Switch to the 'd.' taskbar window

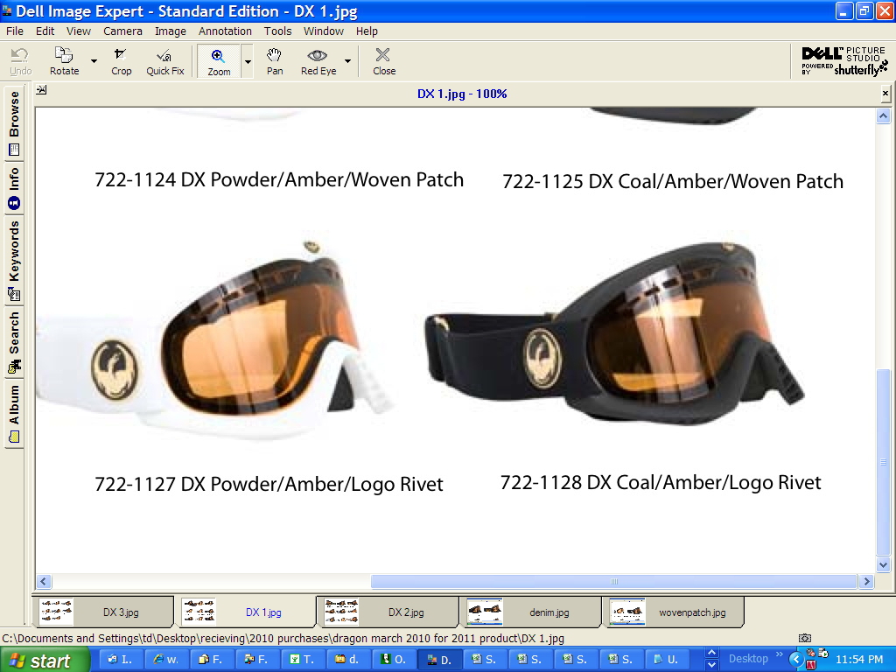[347, 660]
